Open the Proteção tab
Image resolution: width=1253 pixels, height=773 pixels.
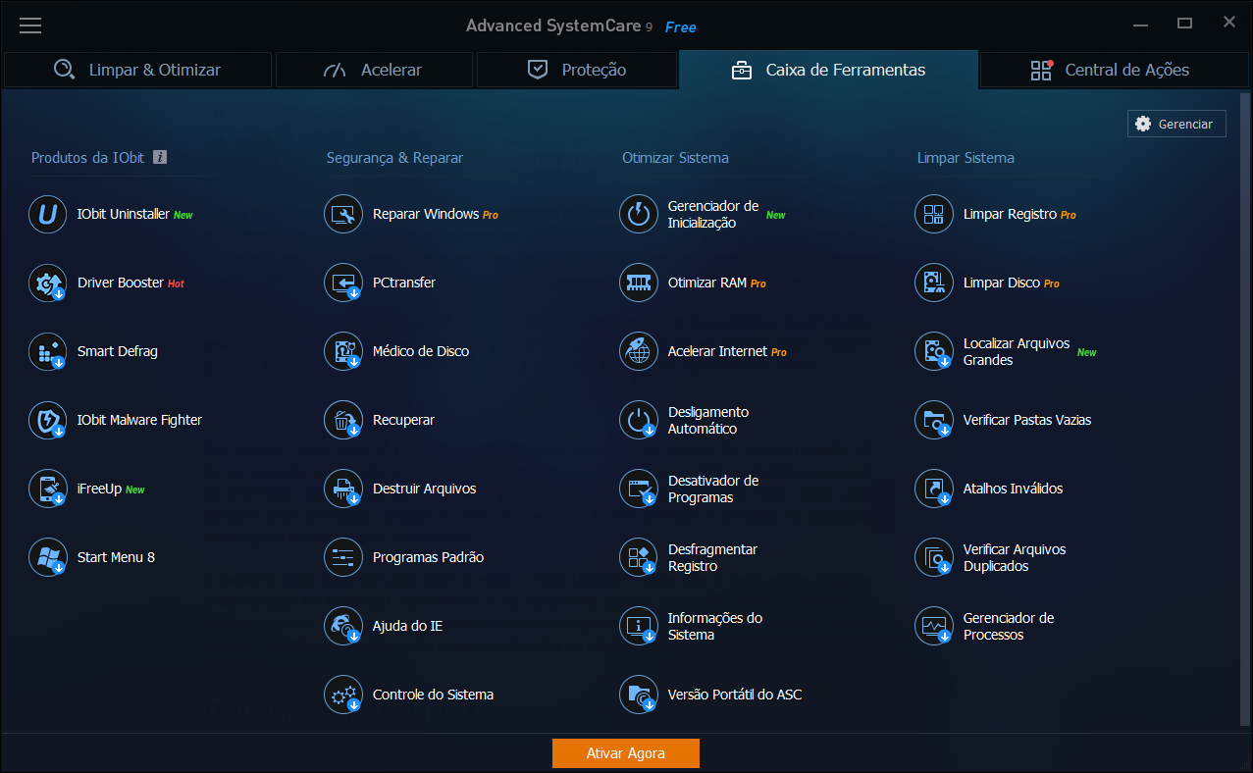click(x=577, y=70)
